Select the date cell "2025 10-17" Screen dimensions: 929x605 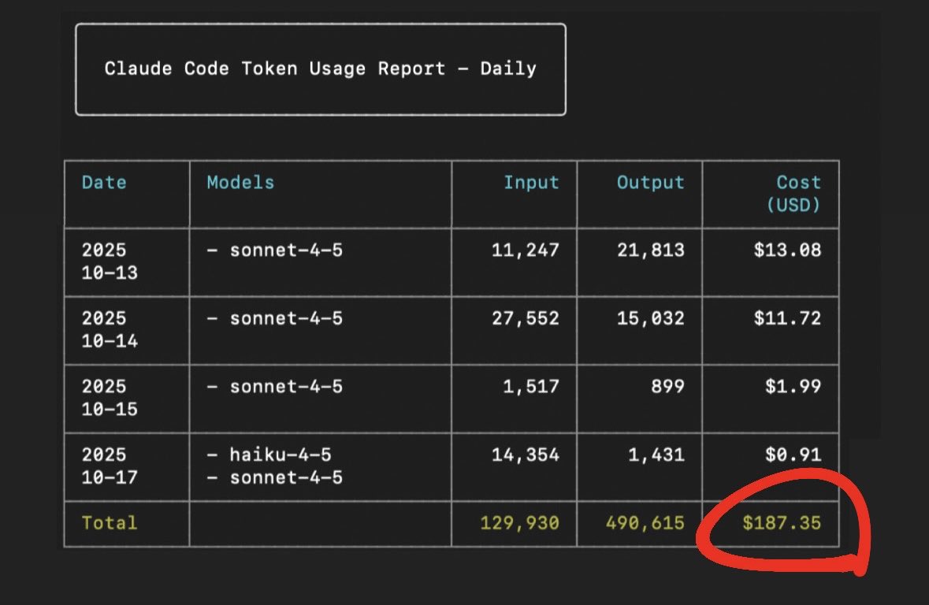click(x=110, y=466)
